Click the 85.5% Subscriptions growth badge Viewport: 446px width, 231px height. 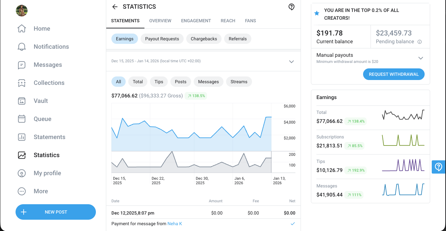click(x=354, y=146)
